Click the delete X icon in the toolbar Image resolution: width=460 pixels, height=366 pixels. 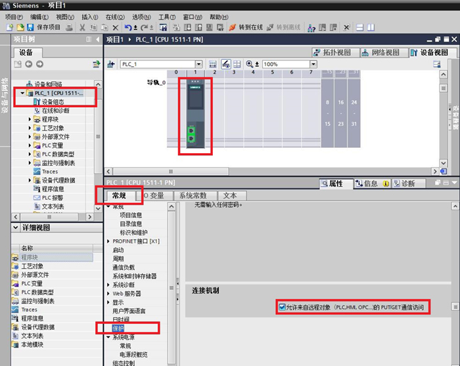pos(116,28)
